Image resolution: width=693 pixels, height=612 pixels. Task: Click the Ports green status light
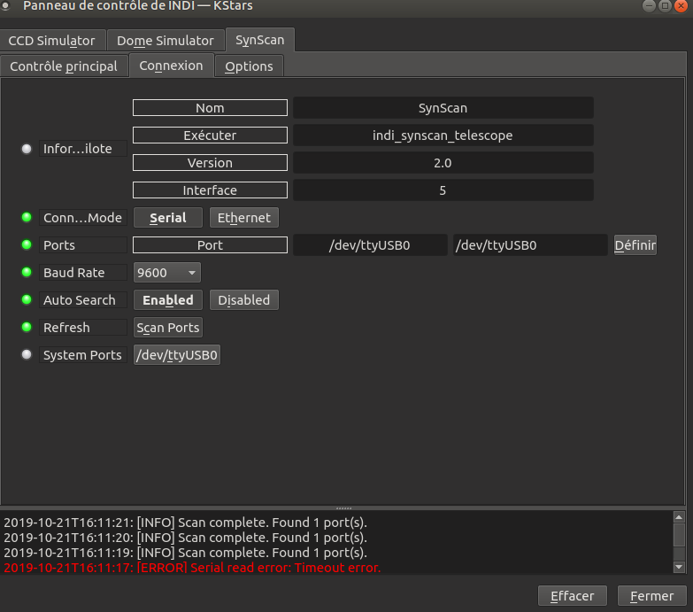(x=27, y=244)
